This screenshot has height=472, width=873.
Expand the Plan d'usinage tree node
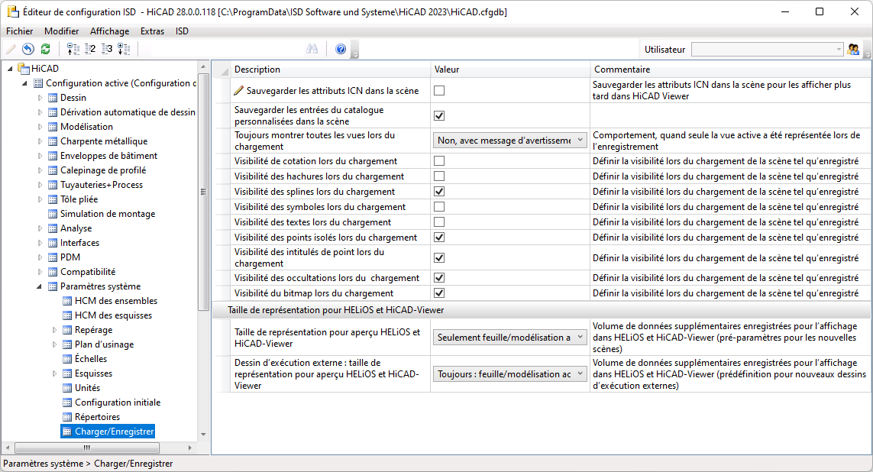pos(54,344)
